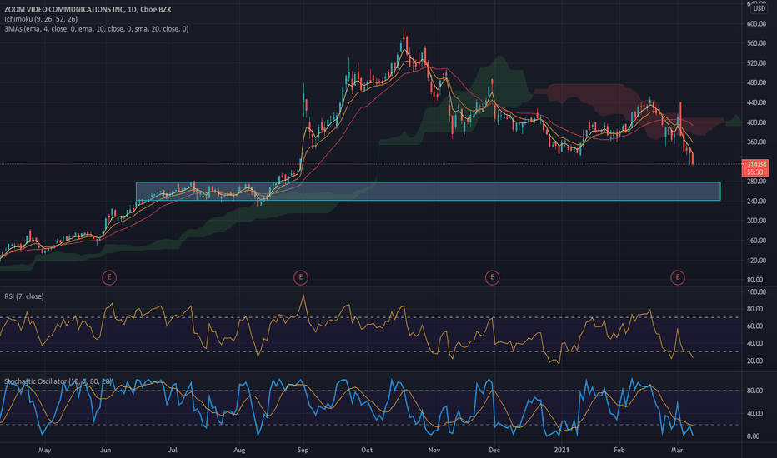This screenshot has width=777, height=458.
Task: Click the 160.00 price axis label
Action: [756, 241]
